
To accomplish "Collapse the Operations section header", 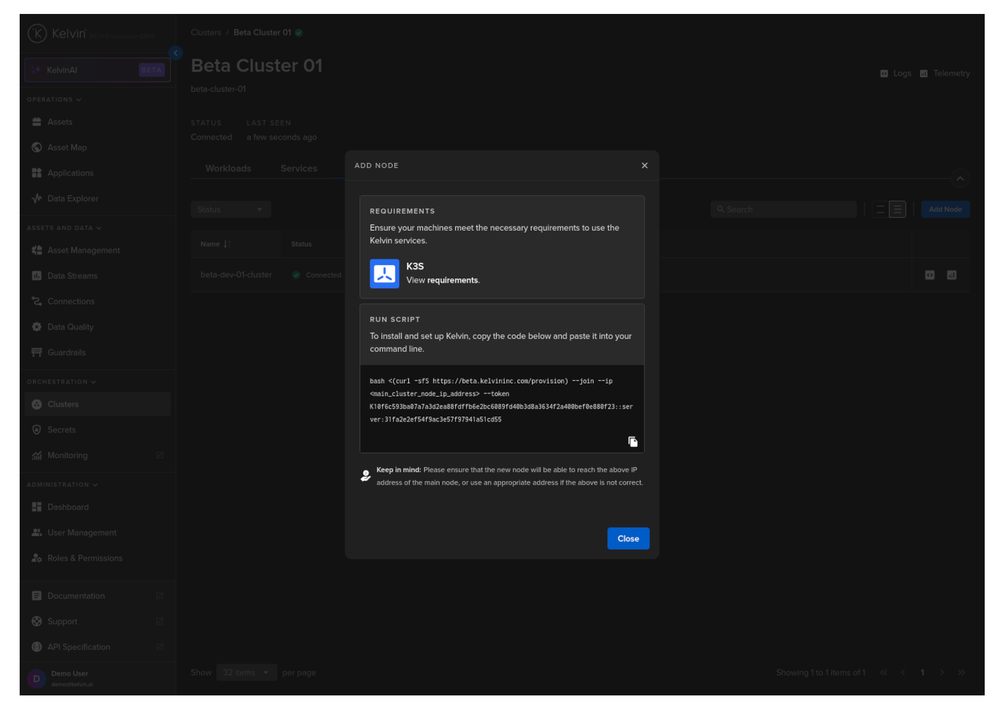I will tap(54, 100).
